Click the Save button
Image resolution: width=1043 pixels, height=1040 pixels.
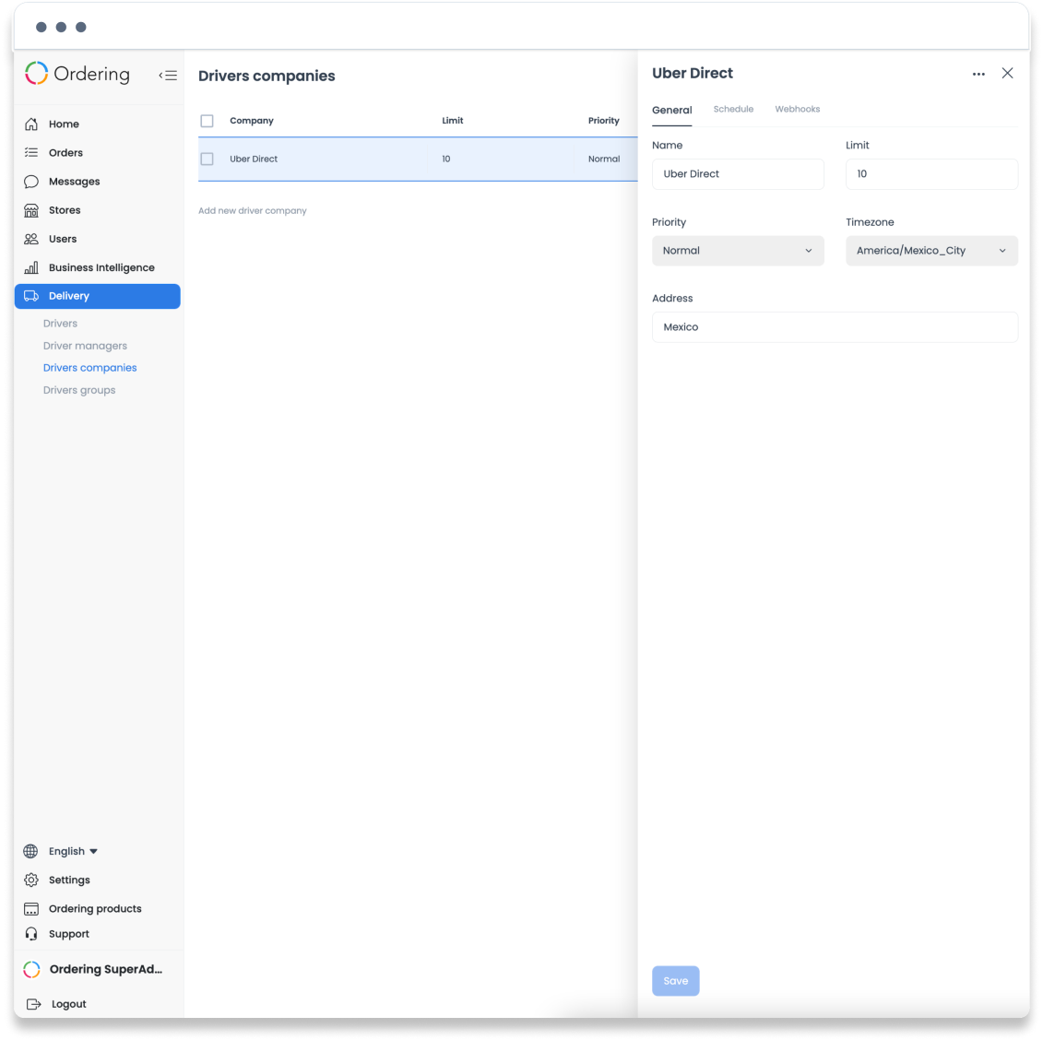coord(675,981)
